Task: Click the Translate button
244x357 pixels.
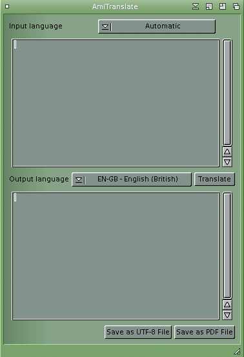Action: tap(214, 179)
